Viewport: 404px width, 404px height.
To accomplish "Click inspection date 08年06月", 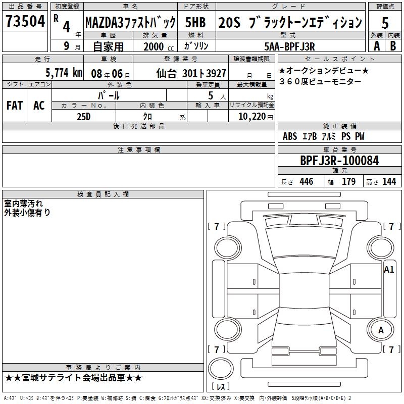I will [x=111, y=74].
